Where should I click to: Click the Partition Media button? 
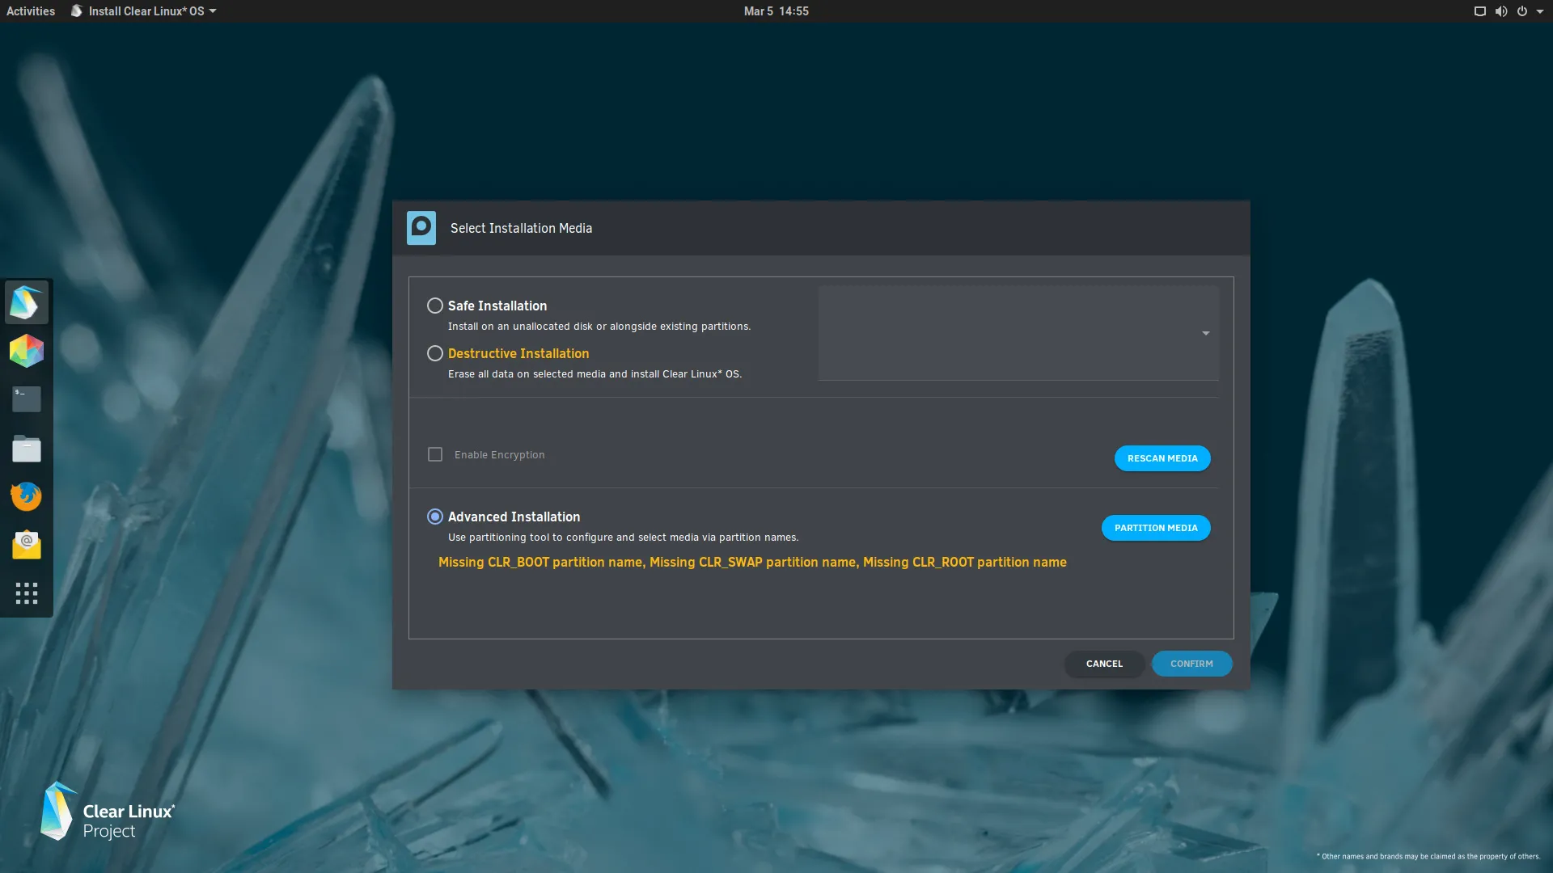point(1156,528)
